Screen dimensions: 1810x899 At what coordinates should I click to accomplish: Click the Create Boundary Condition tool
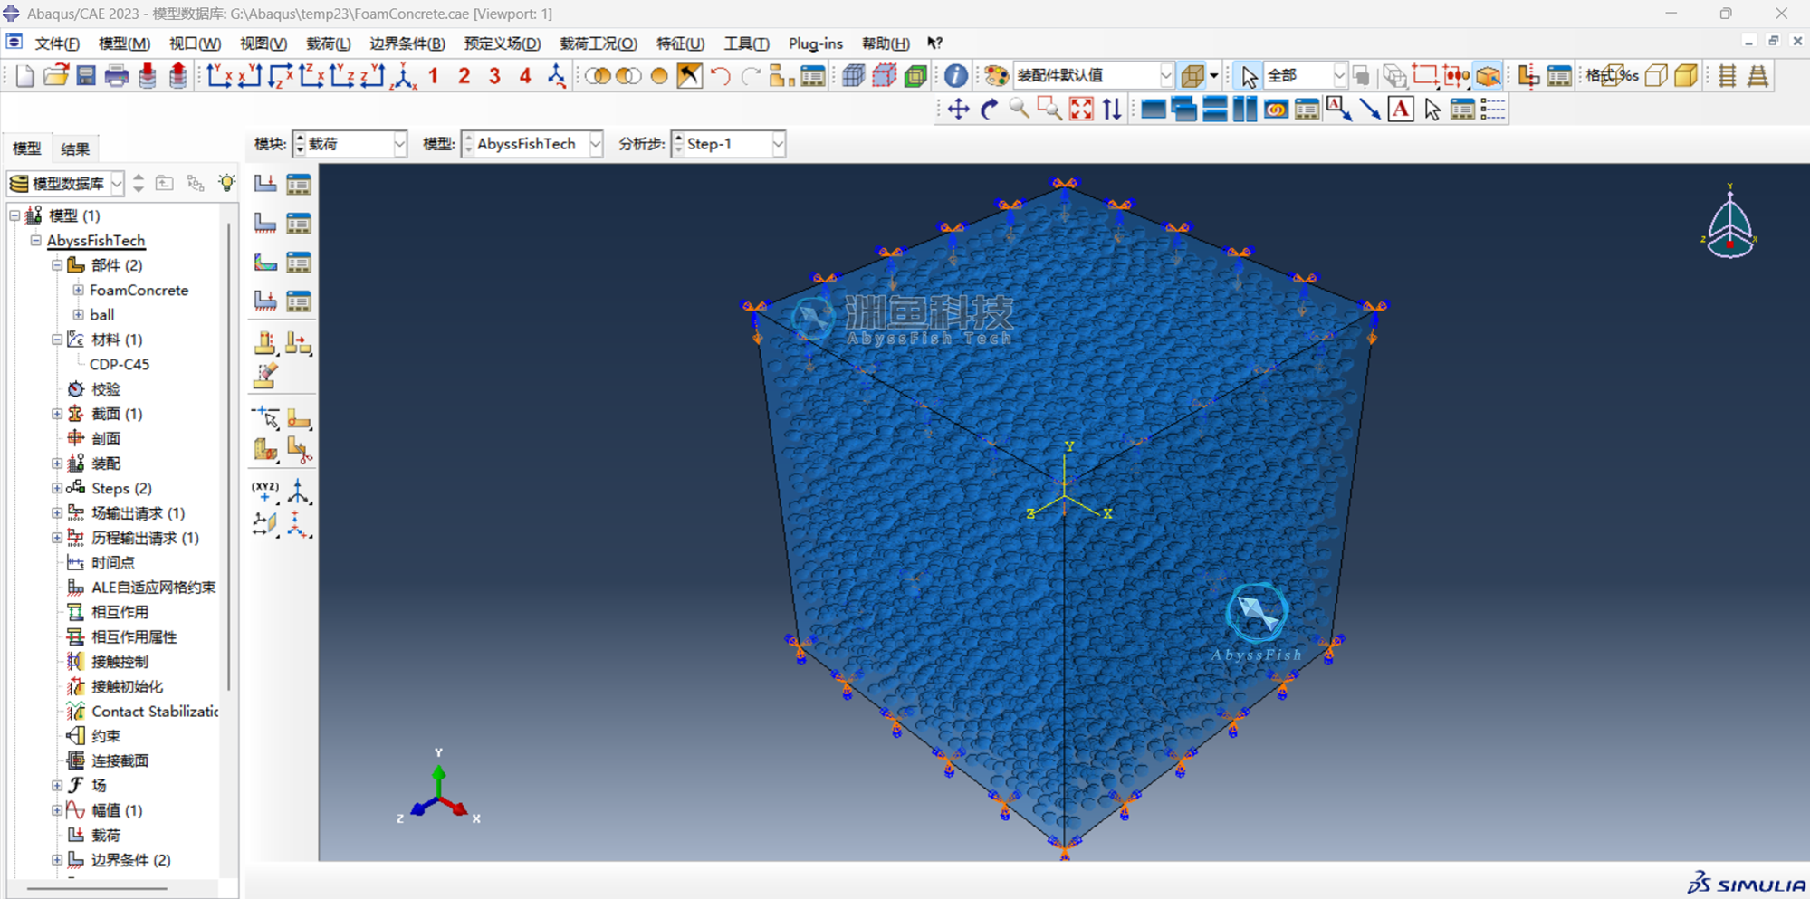coord(265,223)
